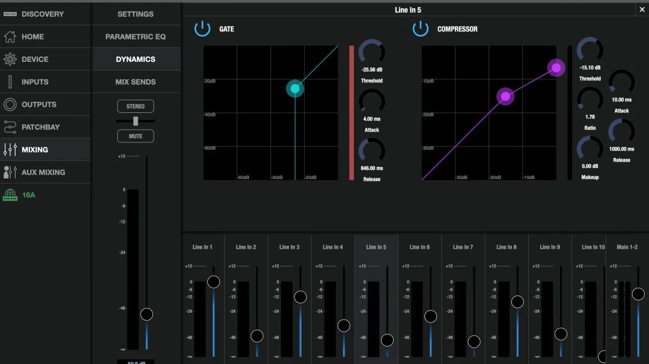Click the 1.78 ratio value
This screenshot has width=649, height=364.
(590, 117)
